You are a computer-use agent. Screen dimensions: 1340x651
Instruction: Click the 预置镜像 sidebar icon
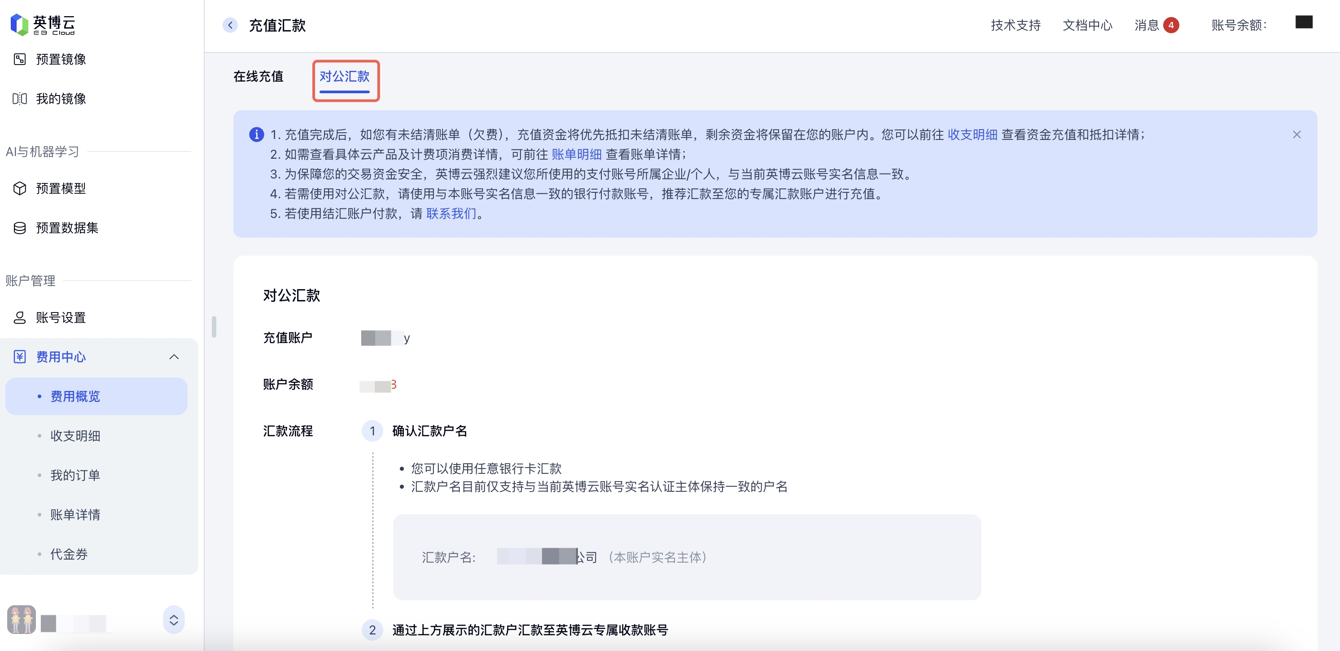click(20, 59)
